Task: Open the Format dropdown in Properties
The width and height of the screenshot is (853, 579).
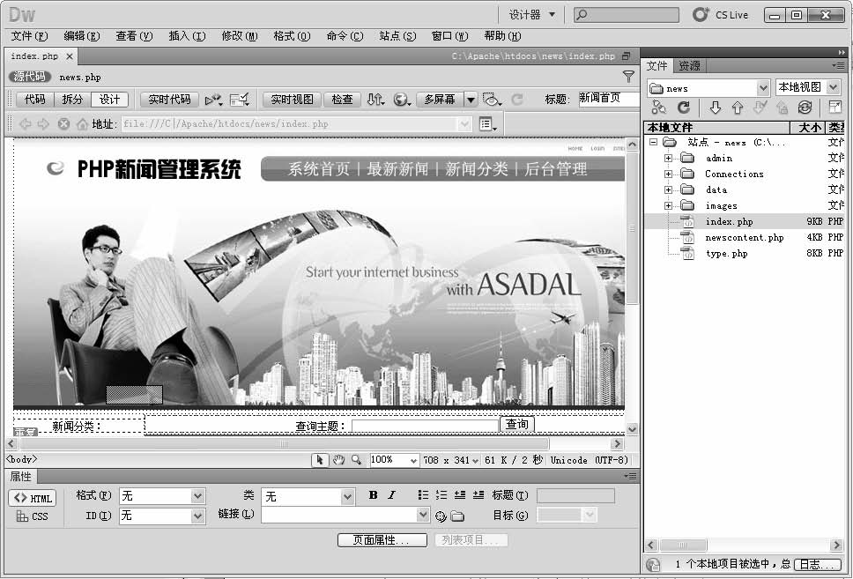Action: point(197,496)
